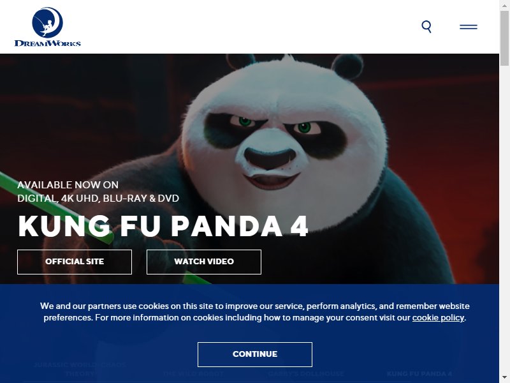The width and height of the screenshot is (510, 383).
Task: Click the moon boy emblem in logo
Action: click(x=47, y=22)
